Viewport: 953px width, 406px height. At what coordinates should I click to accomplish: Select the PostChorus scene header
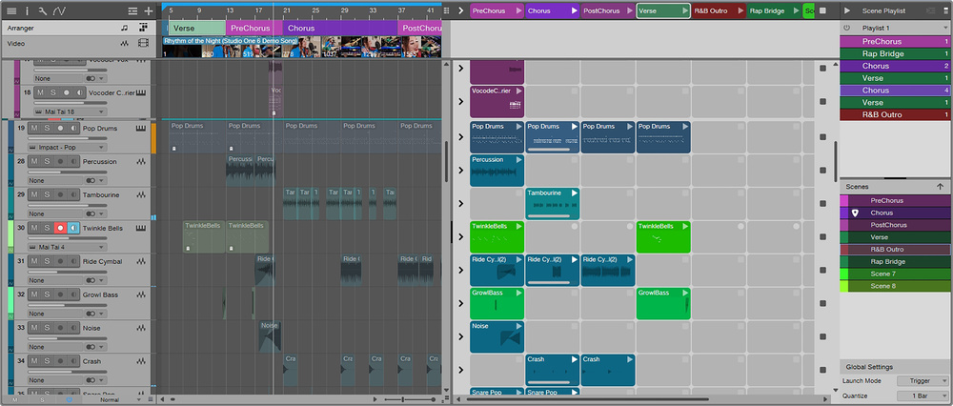pyautogui.click(x=600, y=10)
